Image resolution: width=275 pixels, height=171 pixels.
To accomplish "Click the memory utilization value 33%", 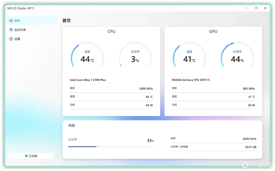I will 150,141.
